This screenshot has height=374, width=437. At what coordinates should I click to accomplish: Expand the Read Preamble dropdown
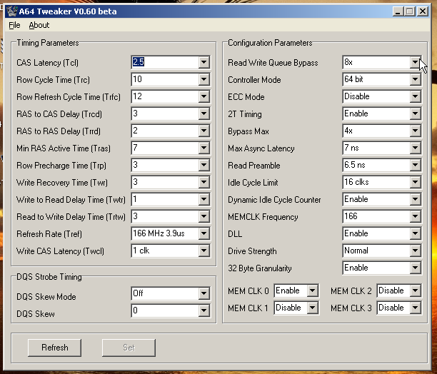416,165
